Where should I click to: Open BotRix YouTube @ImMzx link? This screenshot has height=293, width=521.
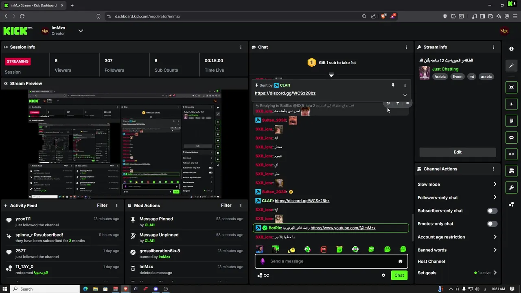(343, 228)
